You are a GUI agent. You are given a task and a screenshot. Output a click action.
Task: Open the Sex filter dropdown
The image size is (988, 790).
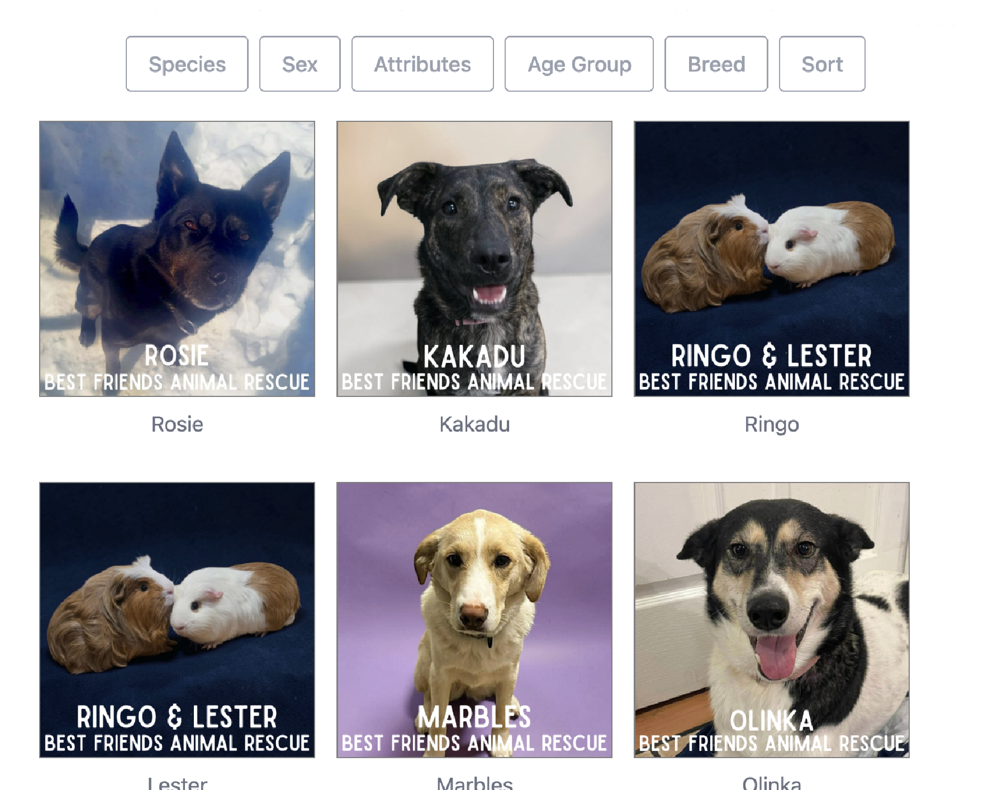click(x=300, y=64)
